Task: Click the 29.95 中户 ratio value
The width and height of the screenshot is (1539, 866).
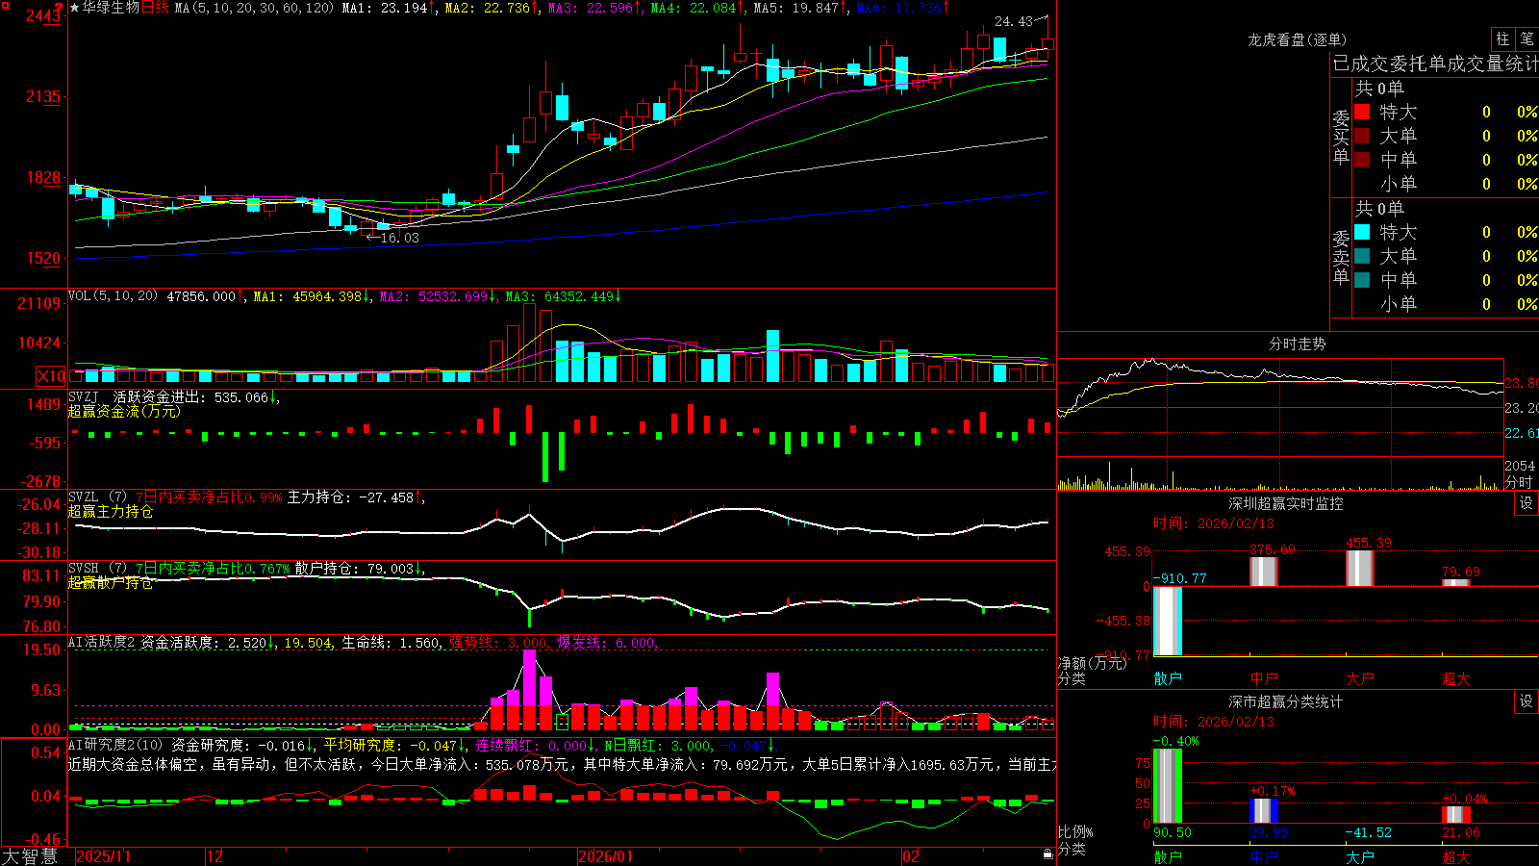Action: tap(1269, 832)
